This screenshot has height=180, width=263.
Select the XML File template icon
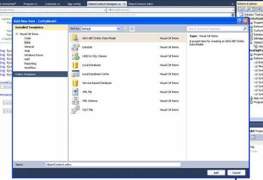click(x=75, y=92)
